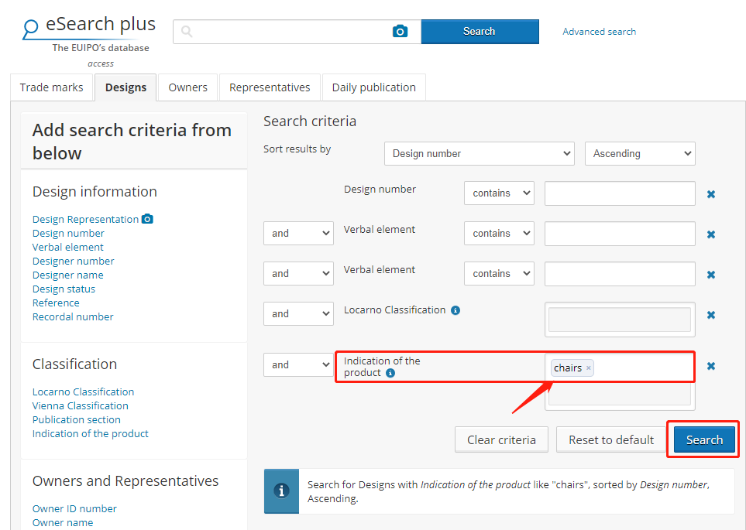This screenshot has width=746, height=530.
Task: Delete the 'chairs' tag from the field
Action: coord(589,368)
